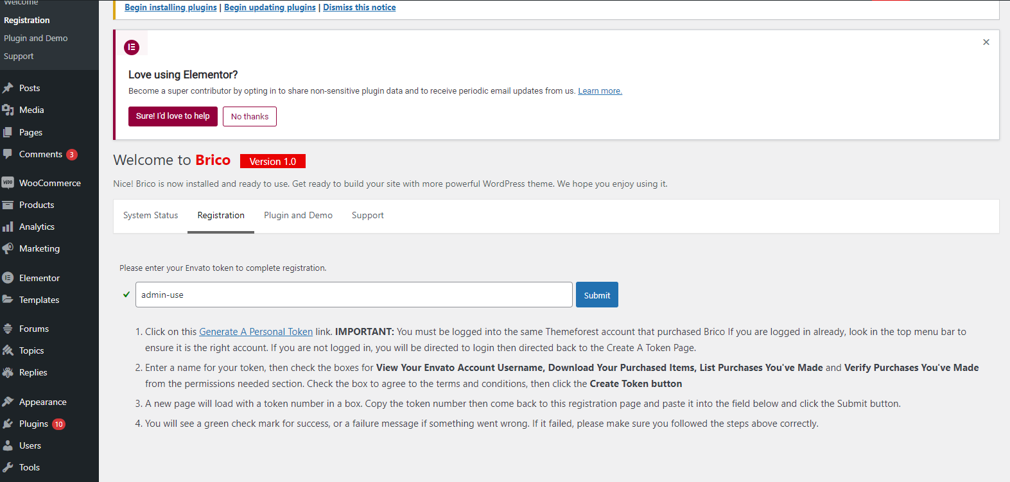The image size is (1010, 482).
Task: Open WooCommerce via its sidebar icon
Action: coord(8,183)
